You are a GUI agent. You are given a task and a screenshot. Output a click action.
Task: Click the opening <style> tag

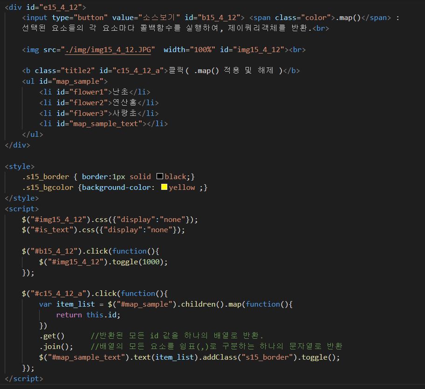(x=20, y=166)
